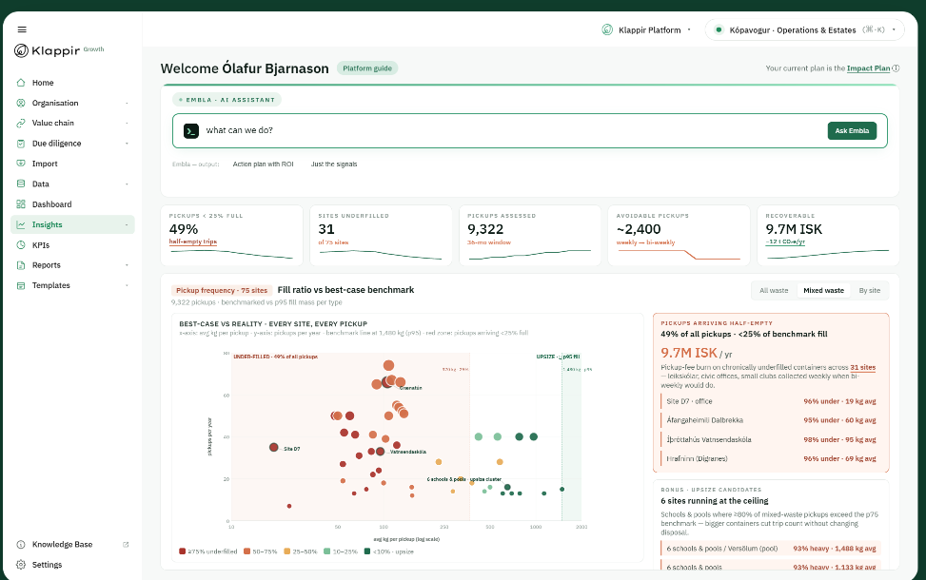Expand the Templates menu chevron
The width and height of the screenshot is (926, 580).
click(x=127, y=285)
